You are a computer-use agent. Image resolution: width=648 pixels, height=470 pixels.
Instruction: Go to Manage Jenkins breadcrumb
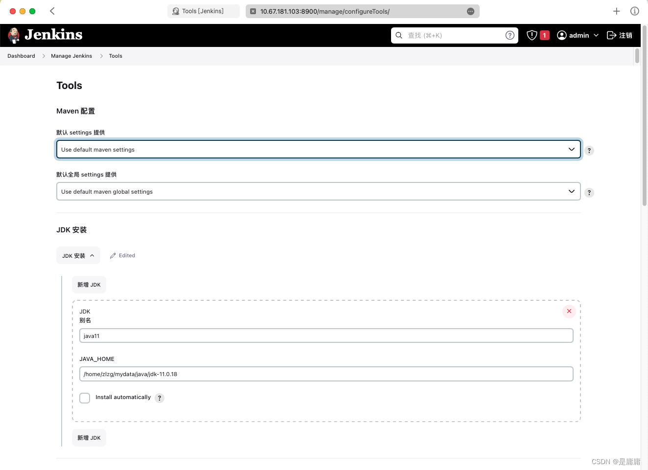point(71,56)
